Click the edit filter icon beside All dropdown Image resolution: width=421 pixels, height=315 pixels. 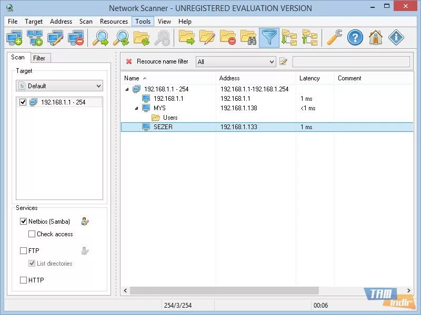tap(283, 61)
